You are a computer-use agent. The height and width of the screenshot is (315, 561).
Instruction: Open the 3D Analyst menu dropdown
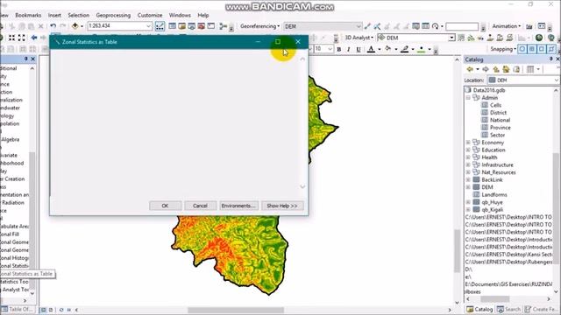pyautogui.click(x=359, y=38)
